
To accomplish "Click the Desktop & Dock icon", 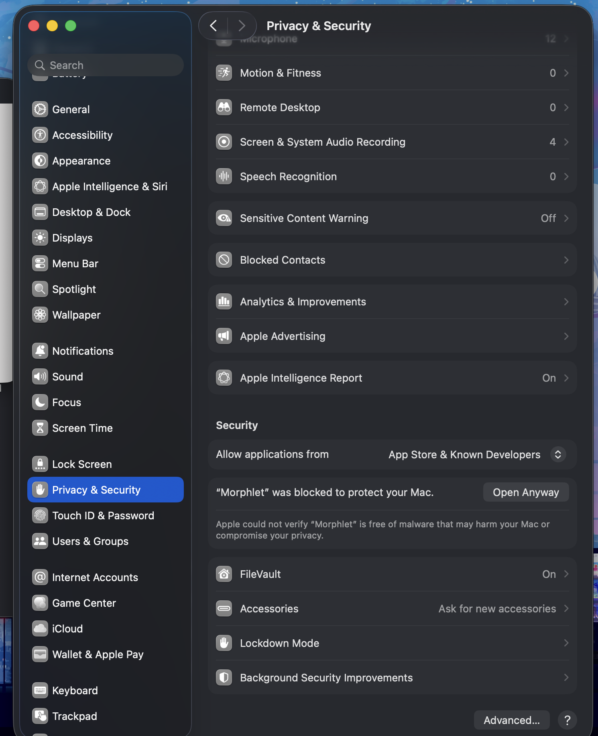I will click(x=40, y=212).
